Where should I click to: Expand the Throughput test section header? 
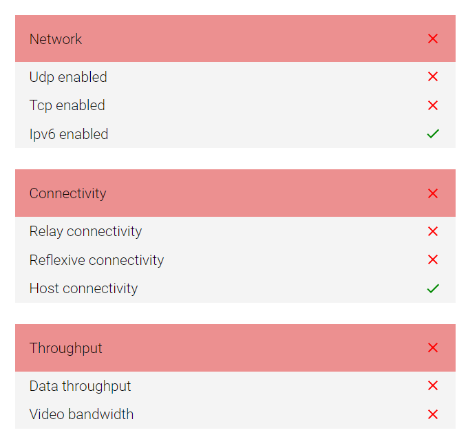(x=206, y=348)
